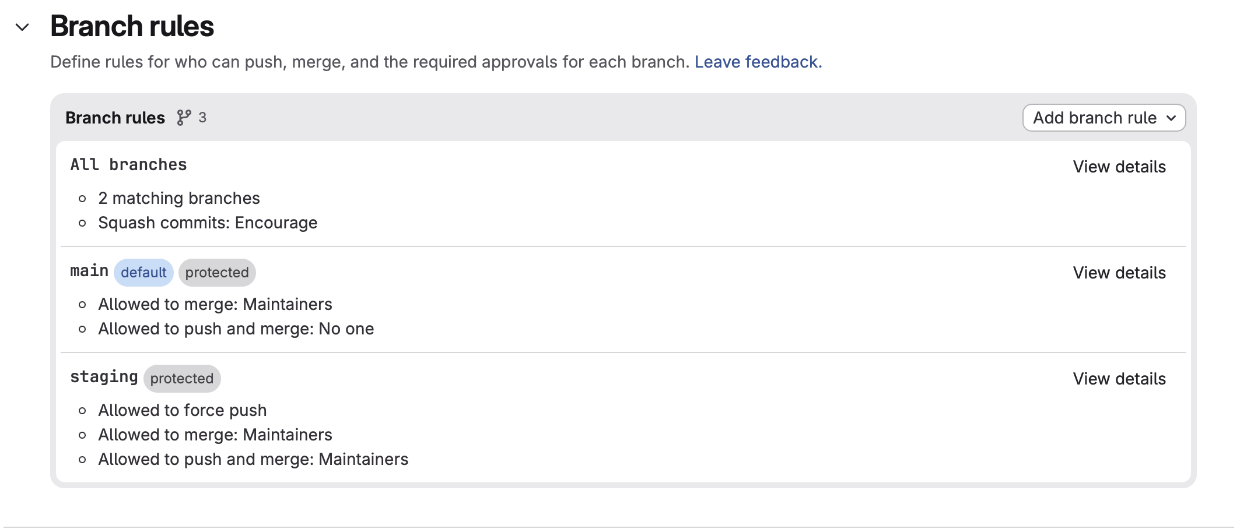Viewport: 1240px width, 529px height.
Task: Click the Branch rules page heading
Action: click(132, 26)
